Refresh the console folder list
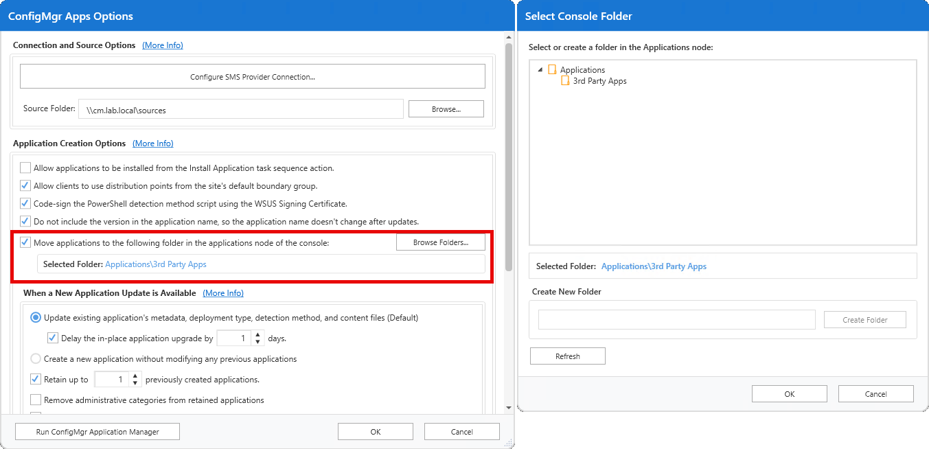Image resolution: width=929 pixels, height=449 pixels. pos(567,356)
